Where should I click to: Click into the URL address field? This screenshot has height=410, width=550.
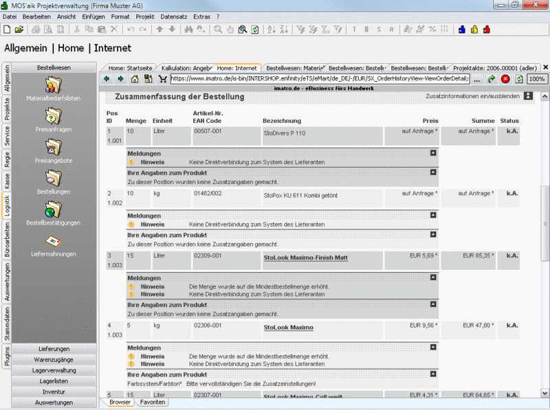click(320, 79)
